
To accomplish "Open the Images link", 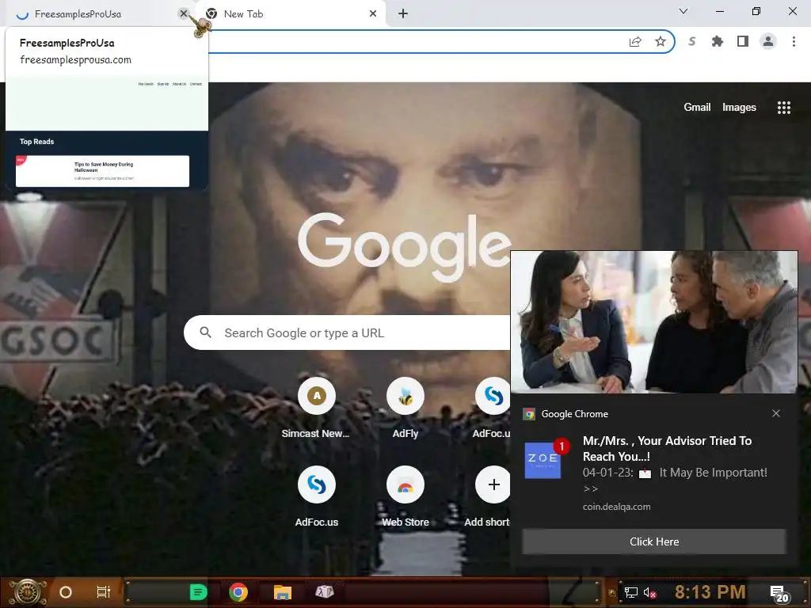I will point(739,107).
